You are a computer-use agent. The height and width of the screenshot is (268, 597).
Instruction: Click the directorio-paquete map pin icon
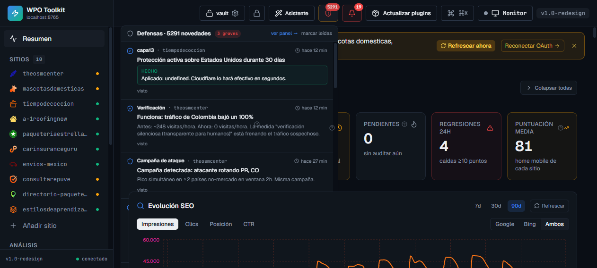[13, 194]
